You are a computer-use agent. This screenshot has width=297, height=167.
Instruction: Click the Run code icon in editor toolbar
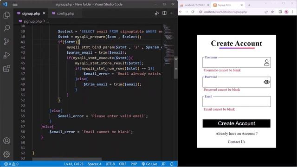[157, 13]
